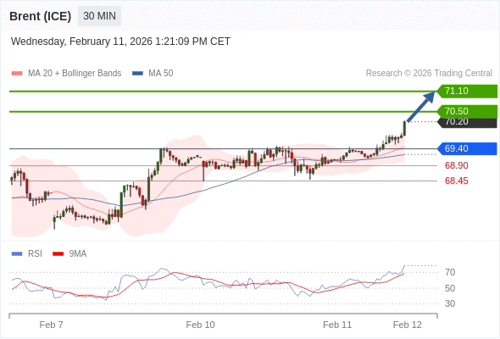Click the blue RSI legend swatch
Image resolution: width=500 pixels, height=339 pixels.
point(17,254)
